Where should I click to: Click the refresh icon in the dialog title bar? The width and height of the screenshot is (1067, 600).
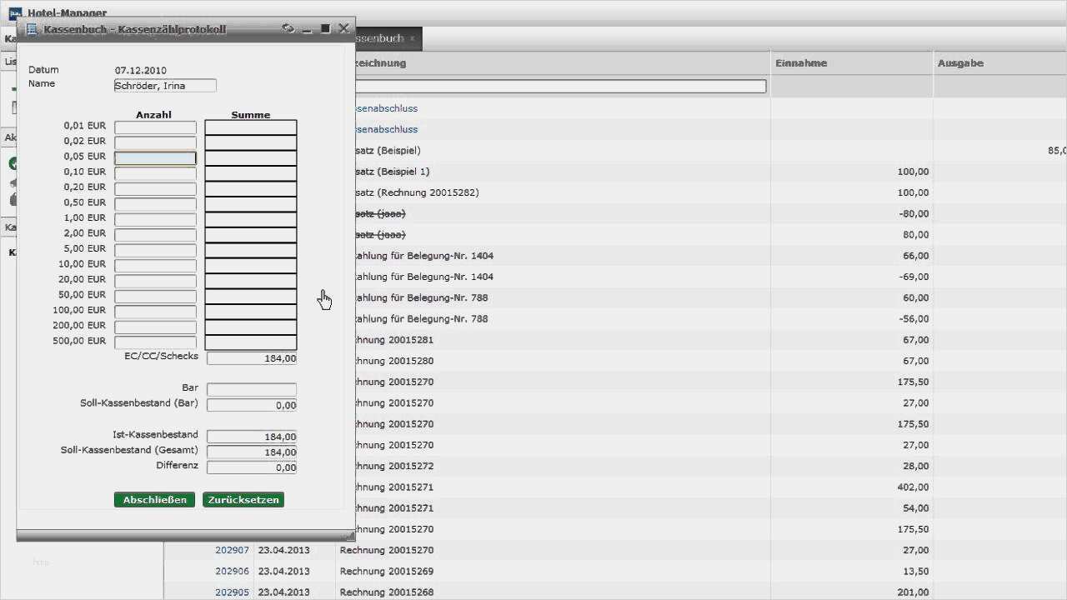pos(288,28)
